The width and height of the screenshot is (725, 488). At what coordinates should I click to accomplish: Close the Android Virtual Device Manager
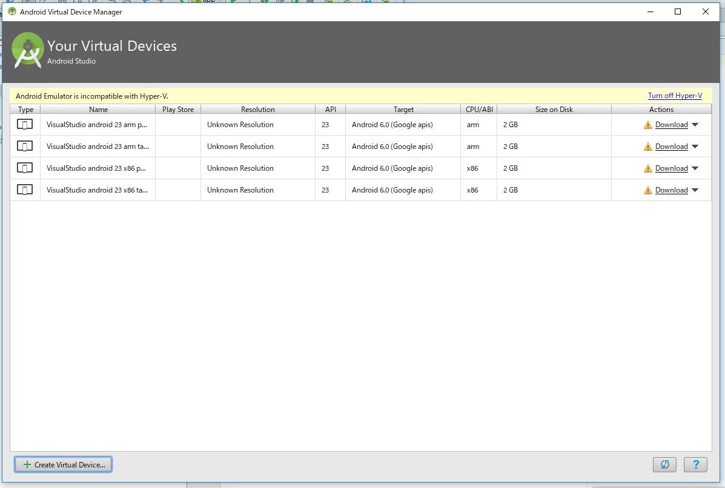pos(705,12)
